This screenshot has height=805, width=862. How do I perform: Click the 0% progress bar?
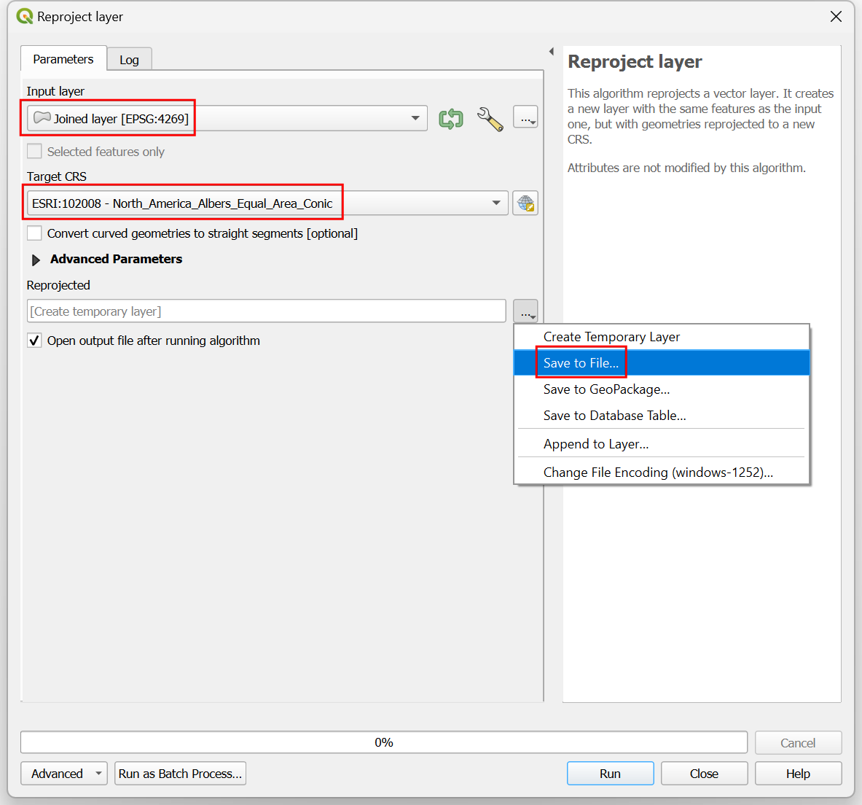[x=383, y=742]
